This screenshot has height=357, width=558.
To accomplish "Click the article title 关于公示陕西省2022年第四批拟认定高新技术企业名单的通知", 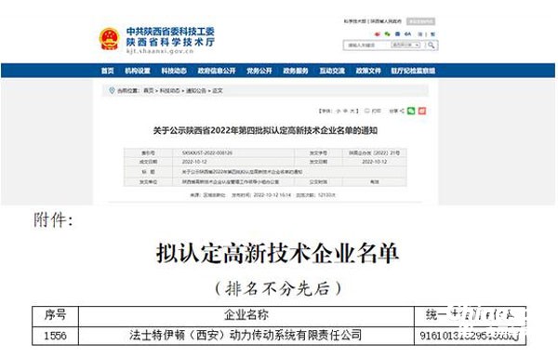I will coord(265,130).
